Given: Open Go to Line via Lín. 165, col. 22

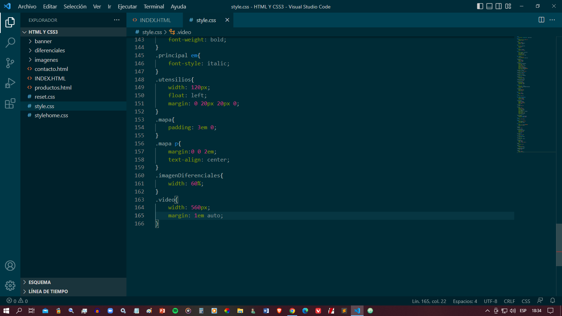Looking at the screenshot, I should 429,301.
